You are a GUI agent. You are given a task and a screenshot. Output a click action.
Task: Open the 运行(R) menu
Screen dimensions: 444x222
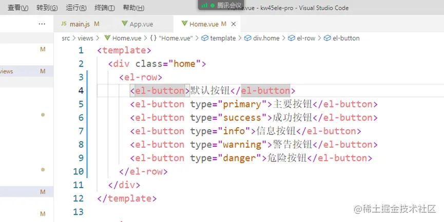point(76,8)
